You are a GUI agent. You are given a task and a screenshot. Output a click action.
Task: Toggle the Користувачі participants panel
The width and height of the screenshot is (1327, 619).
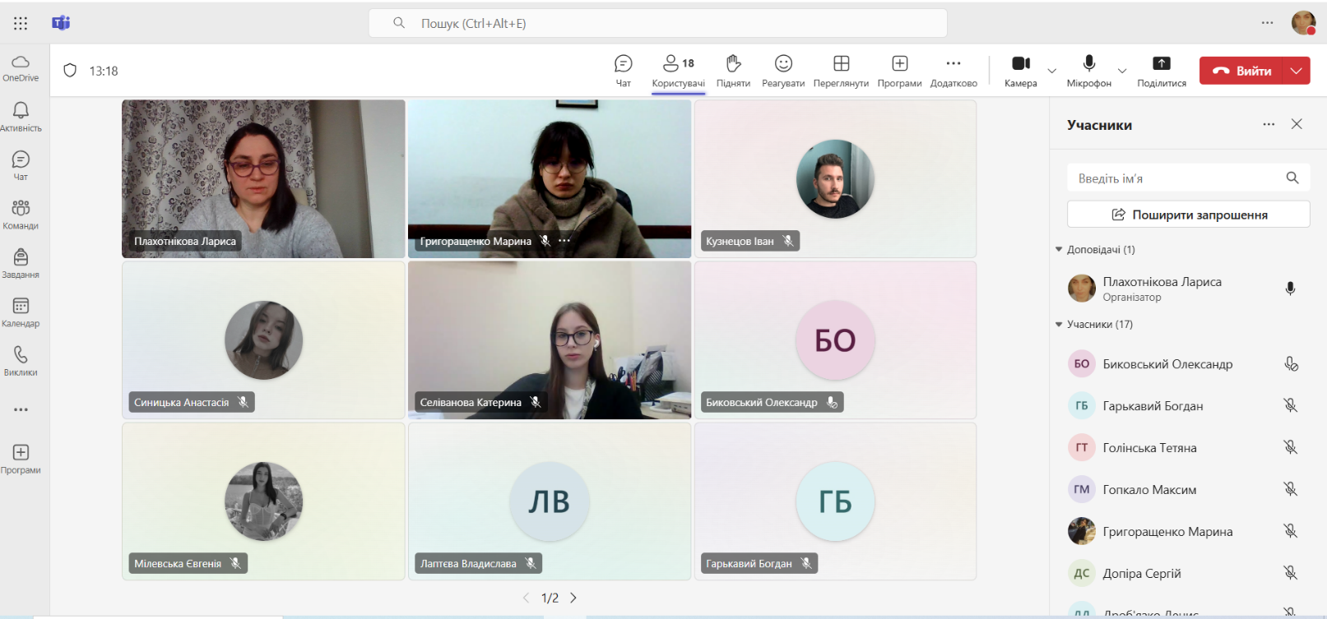tap(678, 70)
